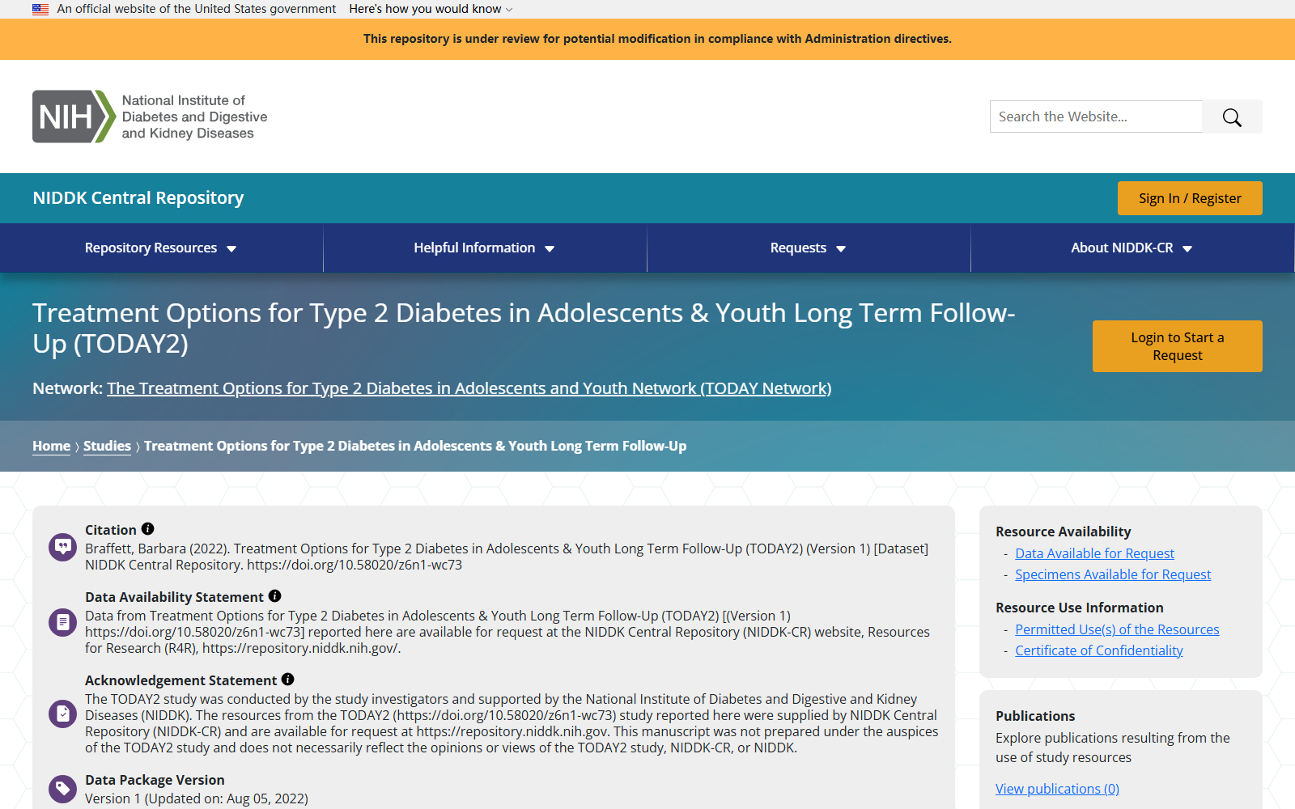Click 'Version 1 (Updated on: Aug 05, 2022)' text
Viewport: 1295px width, 809px height.
pos(197,798)
